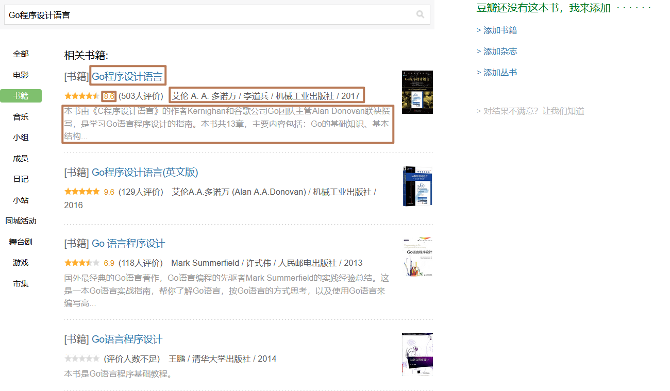Open the 音乐 category
This screenshot has width=670, height=391.
tap(21, 117)
